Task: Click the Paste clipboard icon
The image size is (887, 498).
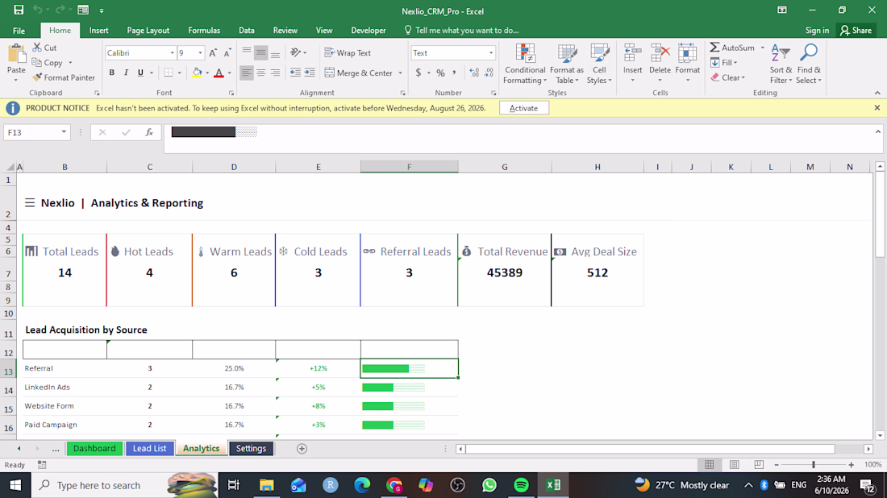Action: coord(16,55)
